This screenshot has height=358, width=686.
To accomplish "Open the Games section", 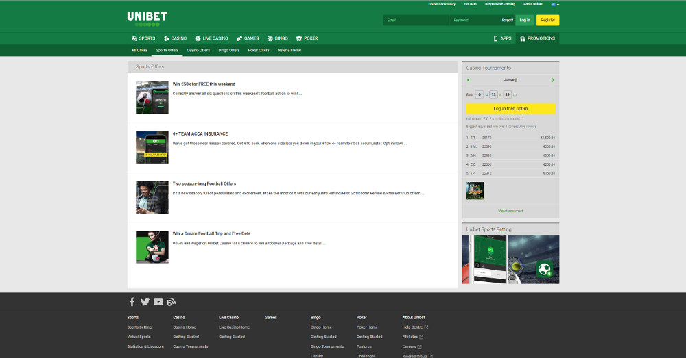I will coord(248,38).
